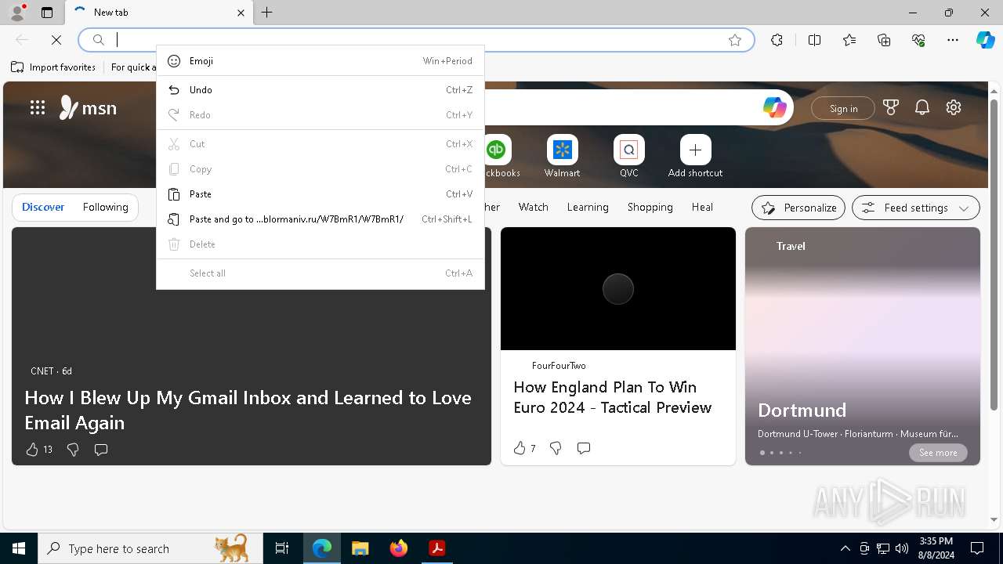
Task: Open the Gmail Inbox article headline
Action: point(248,410)
